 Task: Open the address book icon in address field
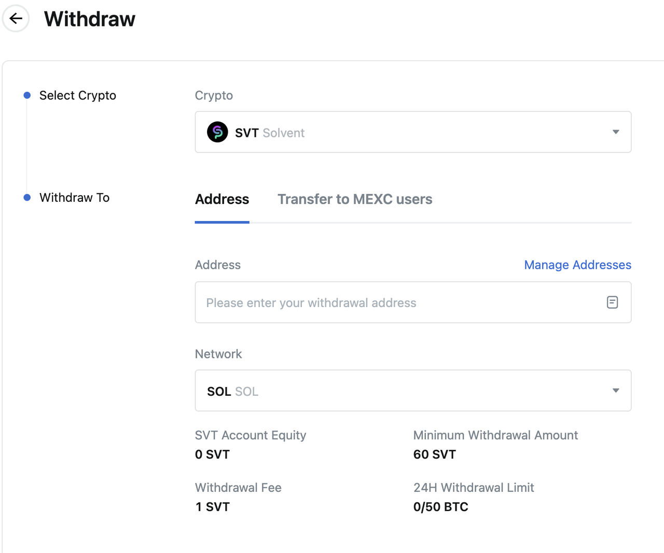[x=612, y=302]
